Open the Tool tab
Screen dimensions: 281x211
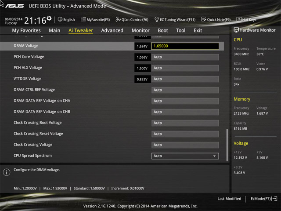point(180,30)
